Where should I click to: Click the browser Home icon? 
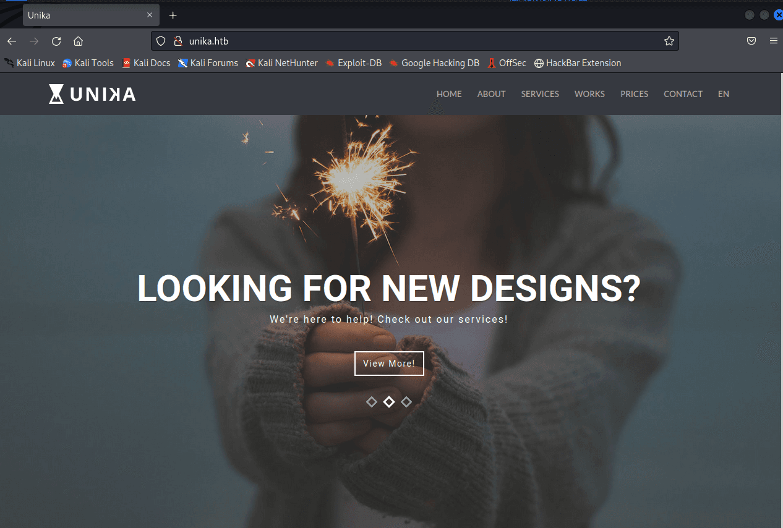pyautogui.click(x=78, y=41)
